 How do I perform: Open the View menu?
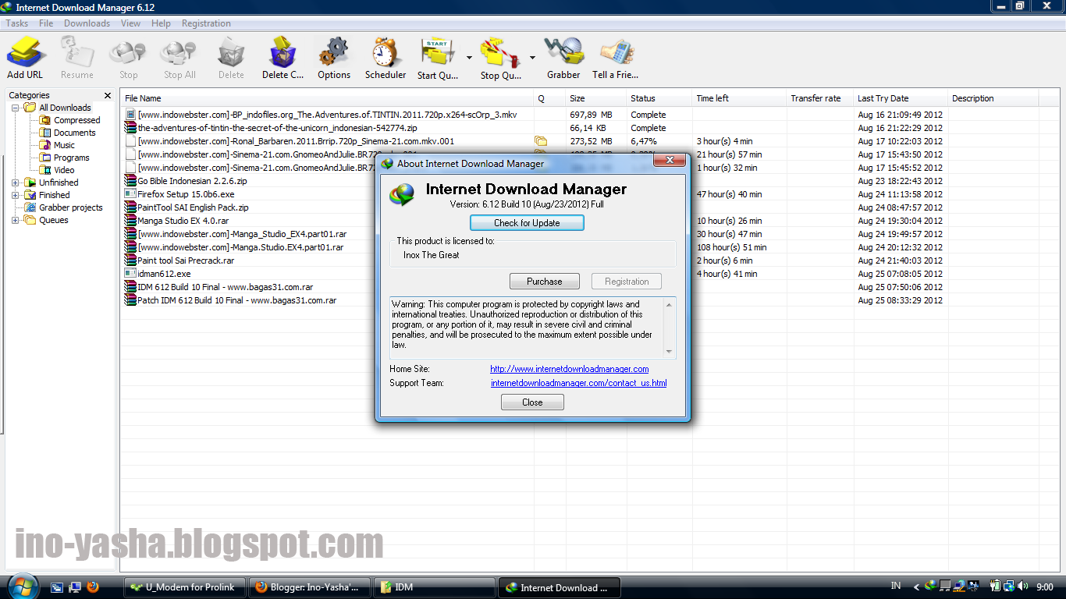131,23
